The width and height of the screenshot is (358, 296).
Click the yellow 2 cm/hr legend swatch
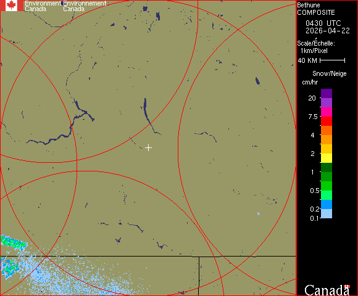pos(327,158)
